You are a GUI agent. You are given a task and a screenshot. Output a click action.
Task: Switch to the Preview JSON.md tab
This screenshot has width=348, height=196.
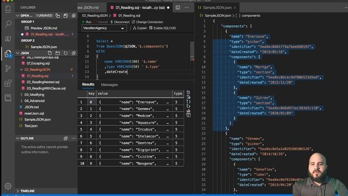[92, 8]
